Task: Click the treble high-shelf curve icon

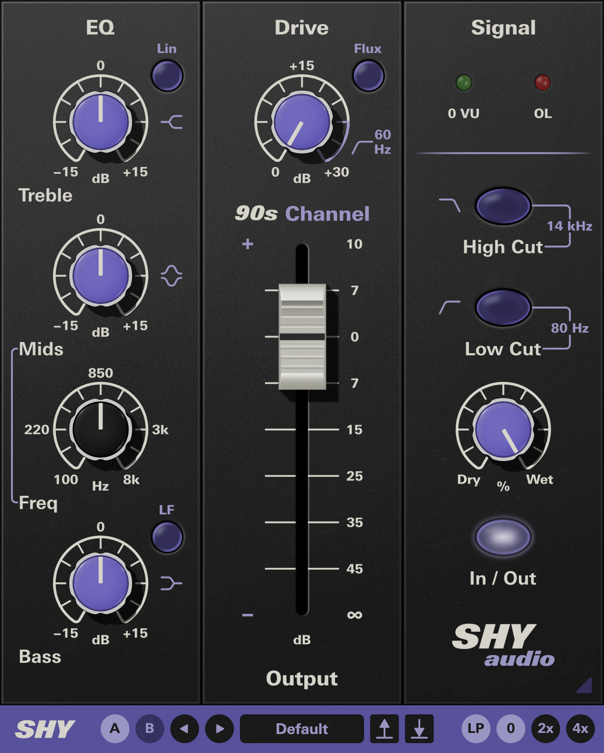Action: coord(172,122)
